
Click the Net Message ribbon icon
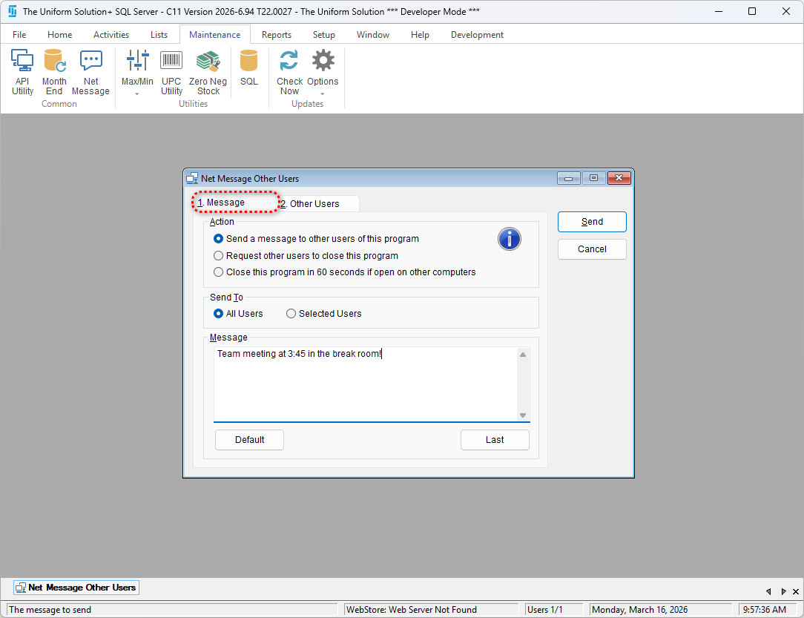(x=90, y=72)
